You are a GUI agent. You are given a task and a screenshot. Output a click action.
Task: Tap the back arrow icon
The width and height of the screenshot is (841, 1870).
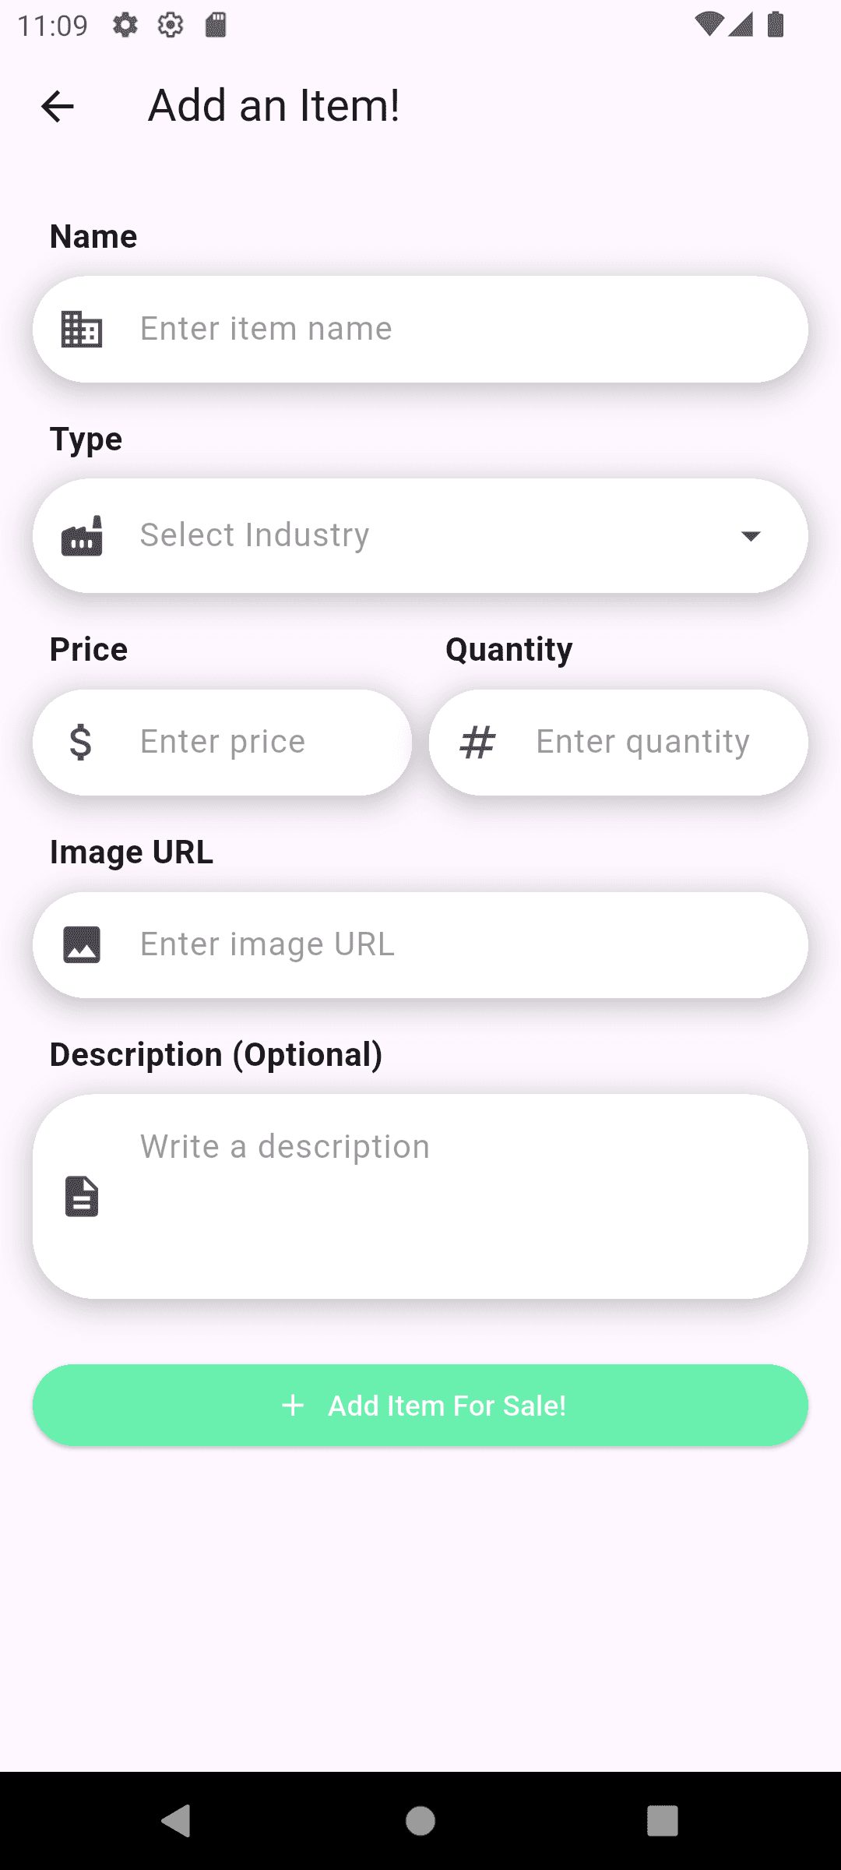click(x=58, y=106)
